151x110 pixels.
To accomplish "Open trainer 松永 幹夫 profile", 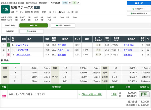I will point(128,54).
